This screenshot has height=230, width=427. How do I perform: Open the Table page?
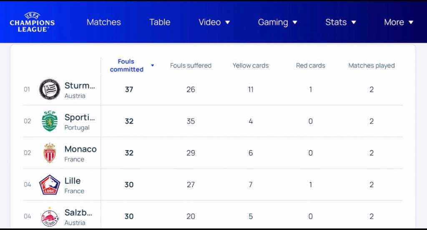click(160, 22)
